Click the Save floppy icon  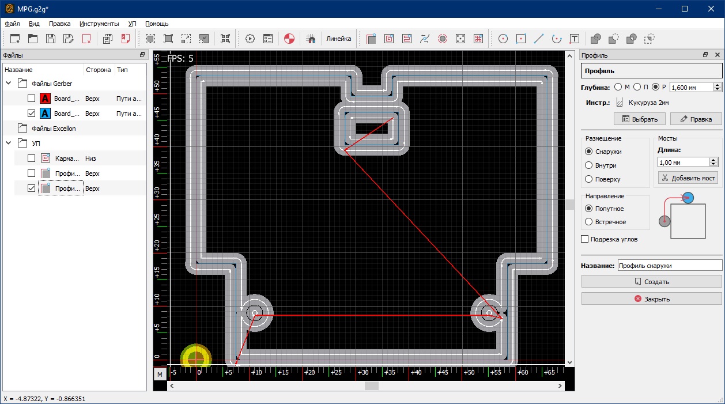51,39
